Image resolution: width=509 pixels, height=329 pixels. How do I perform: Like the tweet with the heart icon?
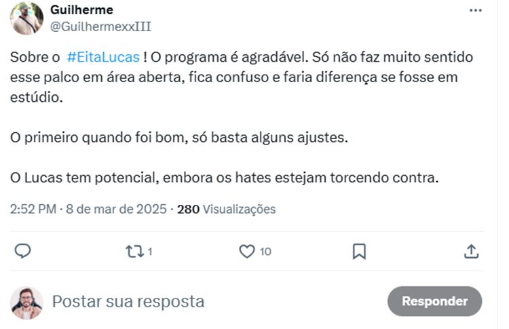(247, 251)
